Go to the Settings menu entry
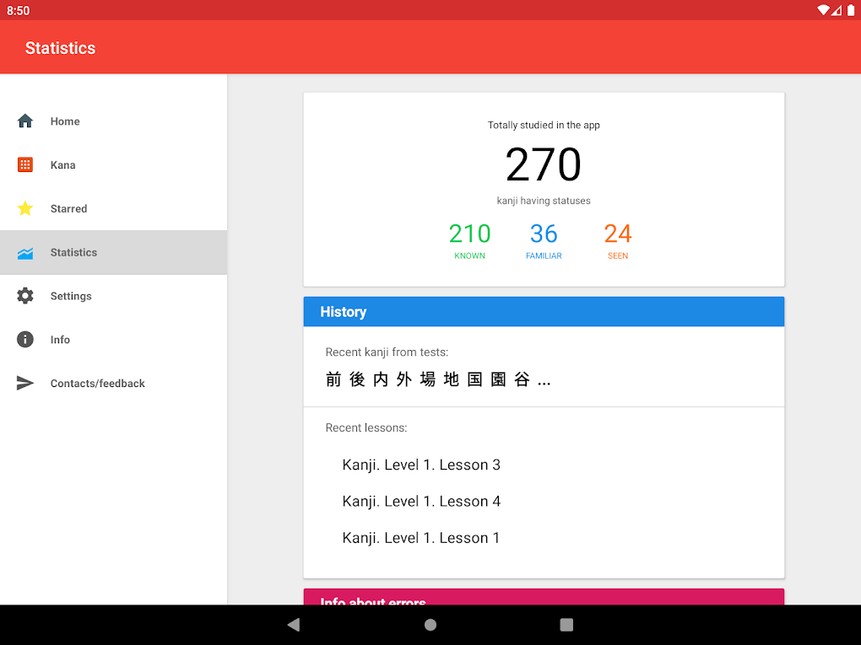861x645 pixels. pyautogui.click(x=114, y=296)
